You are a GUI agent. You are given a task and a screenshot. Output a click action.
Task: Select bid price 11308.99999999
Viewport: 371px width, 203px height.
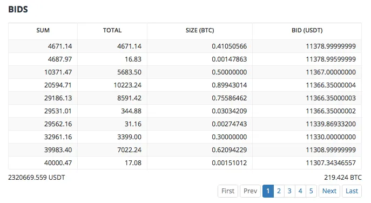(331, 150)
